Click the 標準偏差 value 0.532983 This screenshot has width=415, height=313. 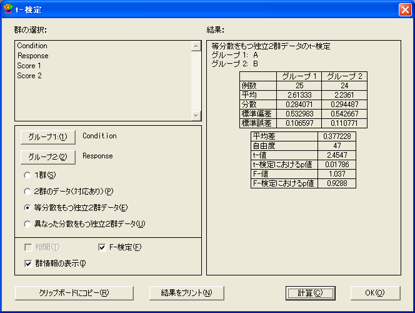point(299,114)
